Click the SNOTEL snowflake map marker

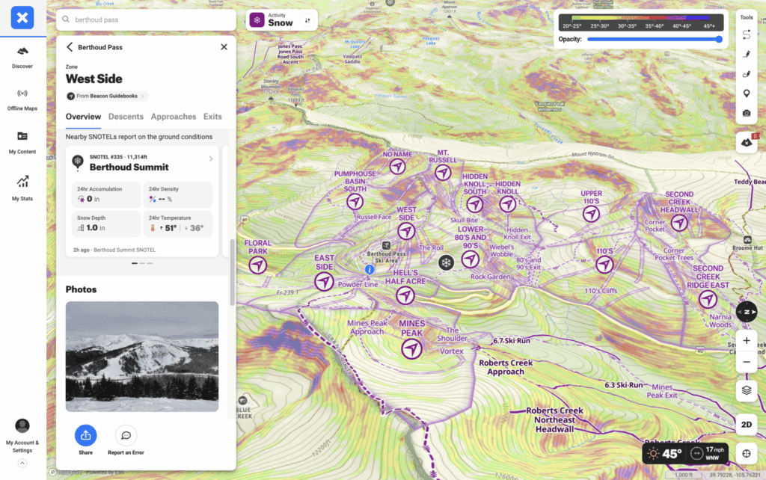coord(446,262)
